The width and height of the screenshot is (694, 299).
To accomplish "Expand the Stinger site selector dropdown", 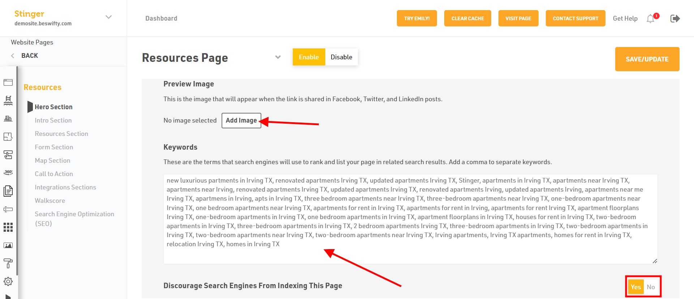I will (x=108, y=17).
